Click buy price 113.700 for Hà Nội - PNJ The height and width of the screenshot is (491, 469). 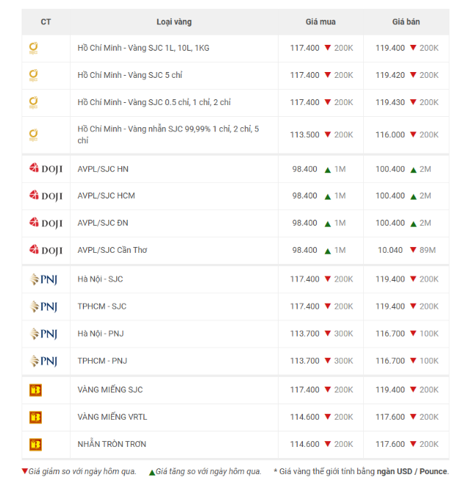(x=304, y=334)
